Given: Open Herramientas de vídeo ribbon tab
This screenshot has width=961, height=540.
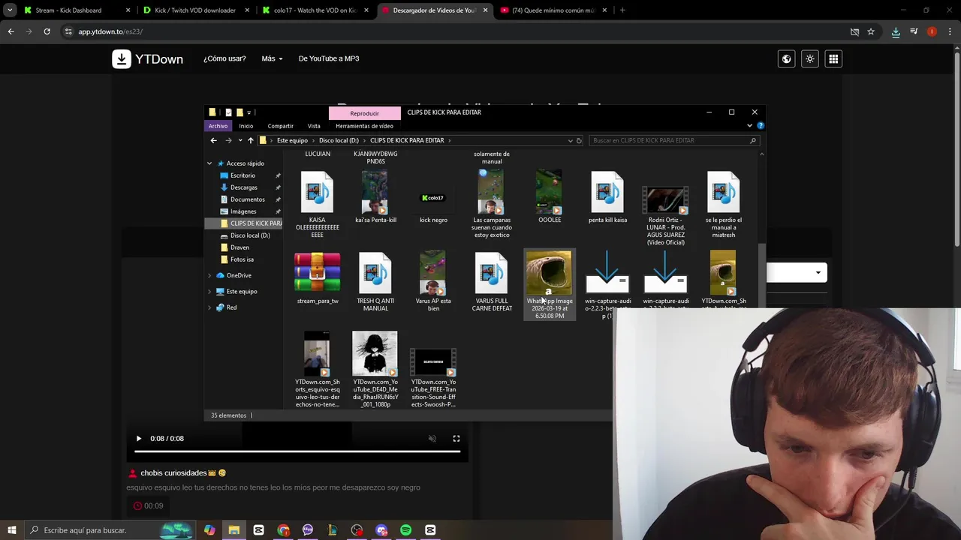Looking at the screenshot, I should click(364, 126).
